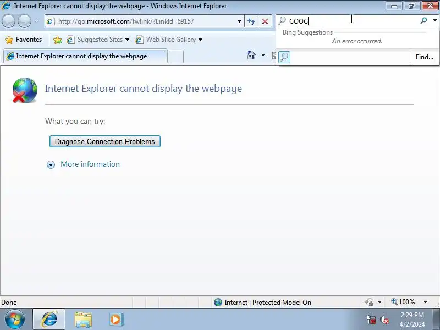Screen dimensions: 440x330
Task: Click the More information link
Action: point(90,164)
